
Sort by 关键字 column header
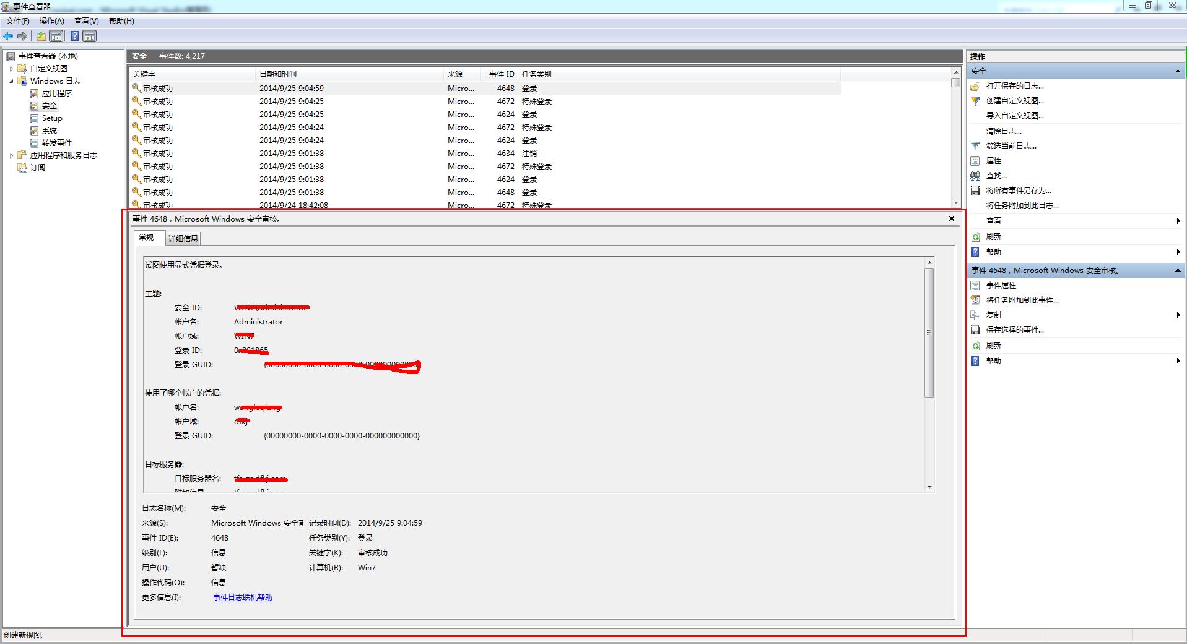193,74
